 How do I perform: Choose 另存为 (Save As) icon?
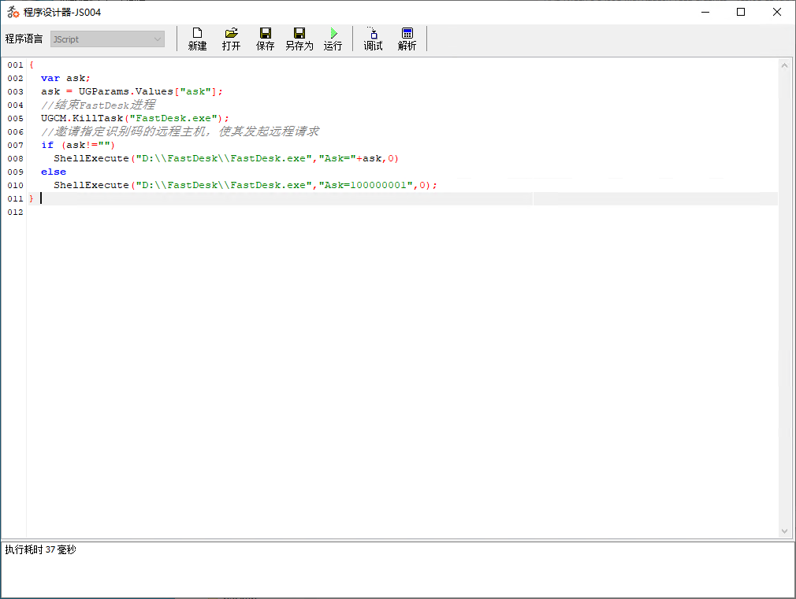[299, 39]
